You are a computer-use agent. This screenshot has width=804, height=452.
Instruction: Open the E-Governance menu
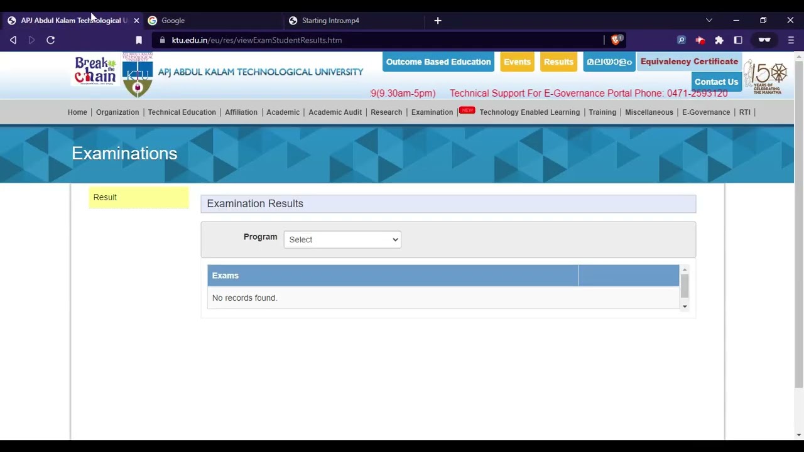(706, 112)
